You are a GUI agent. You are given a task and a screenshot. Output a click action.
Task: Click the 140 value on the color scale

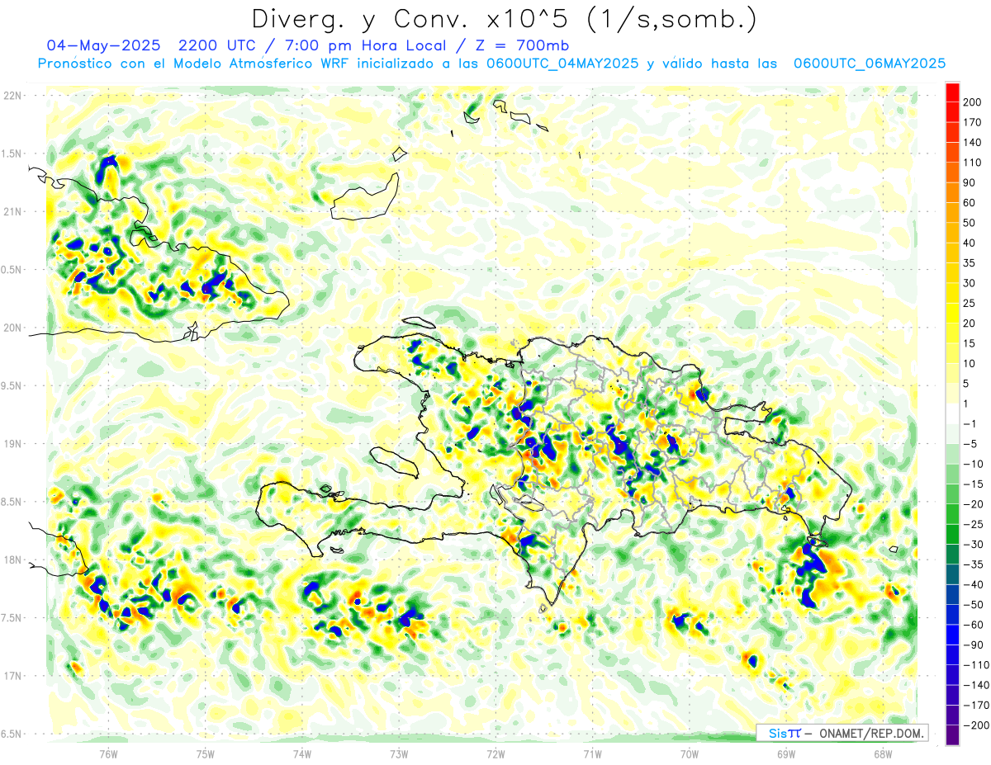[972, 143]
